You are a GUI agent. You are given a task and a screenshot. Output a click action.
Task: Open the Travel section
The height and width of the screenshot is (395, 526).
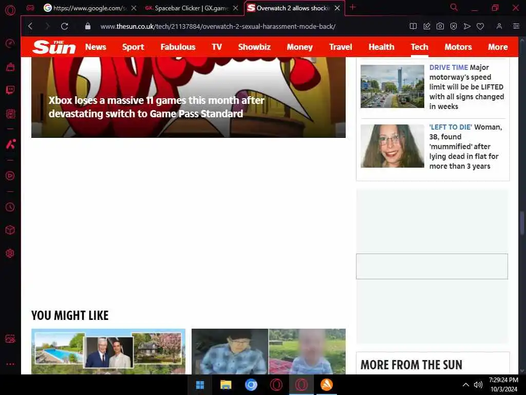point(341,47)
